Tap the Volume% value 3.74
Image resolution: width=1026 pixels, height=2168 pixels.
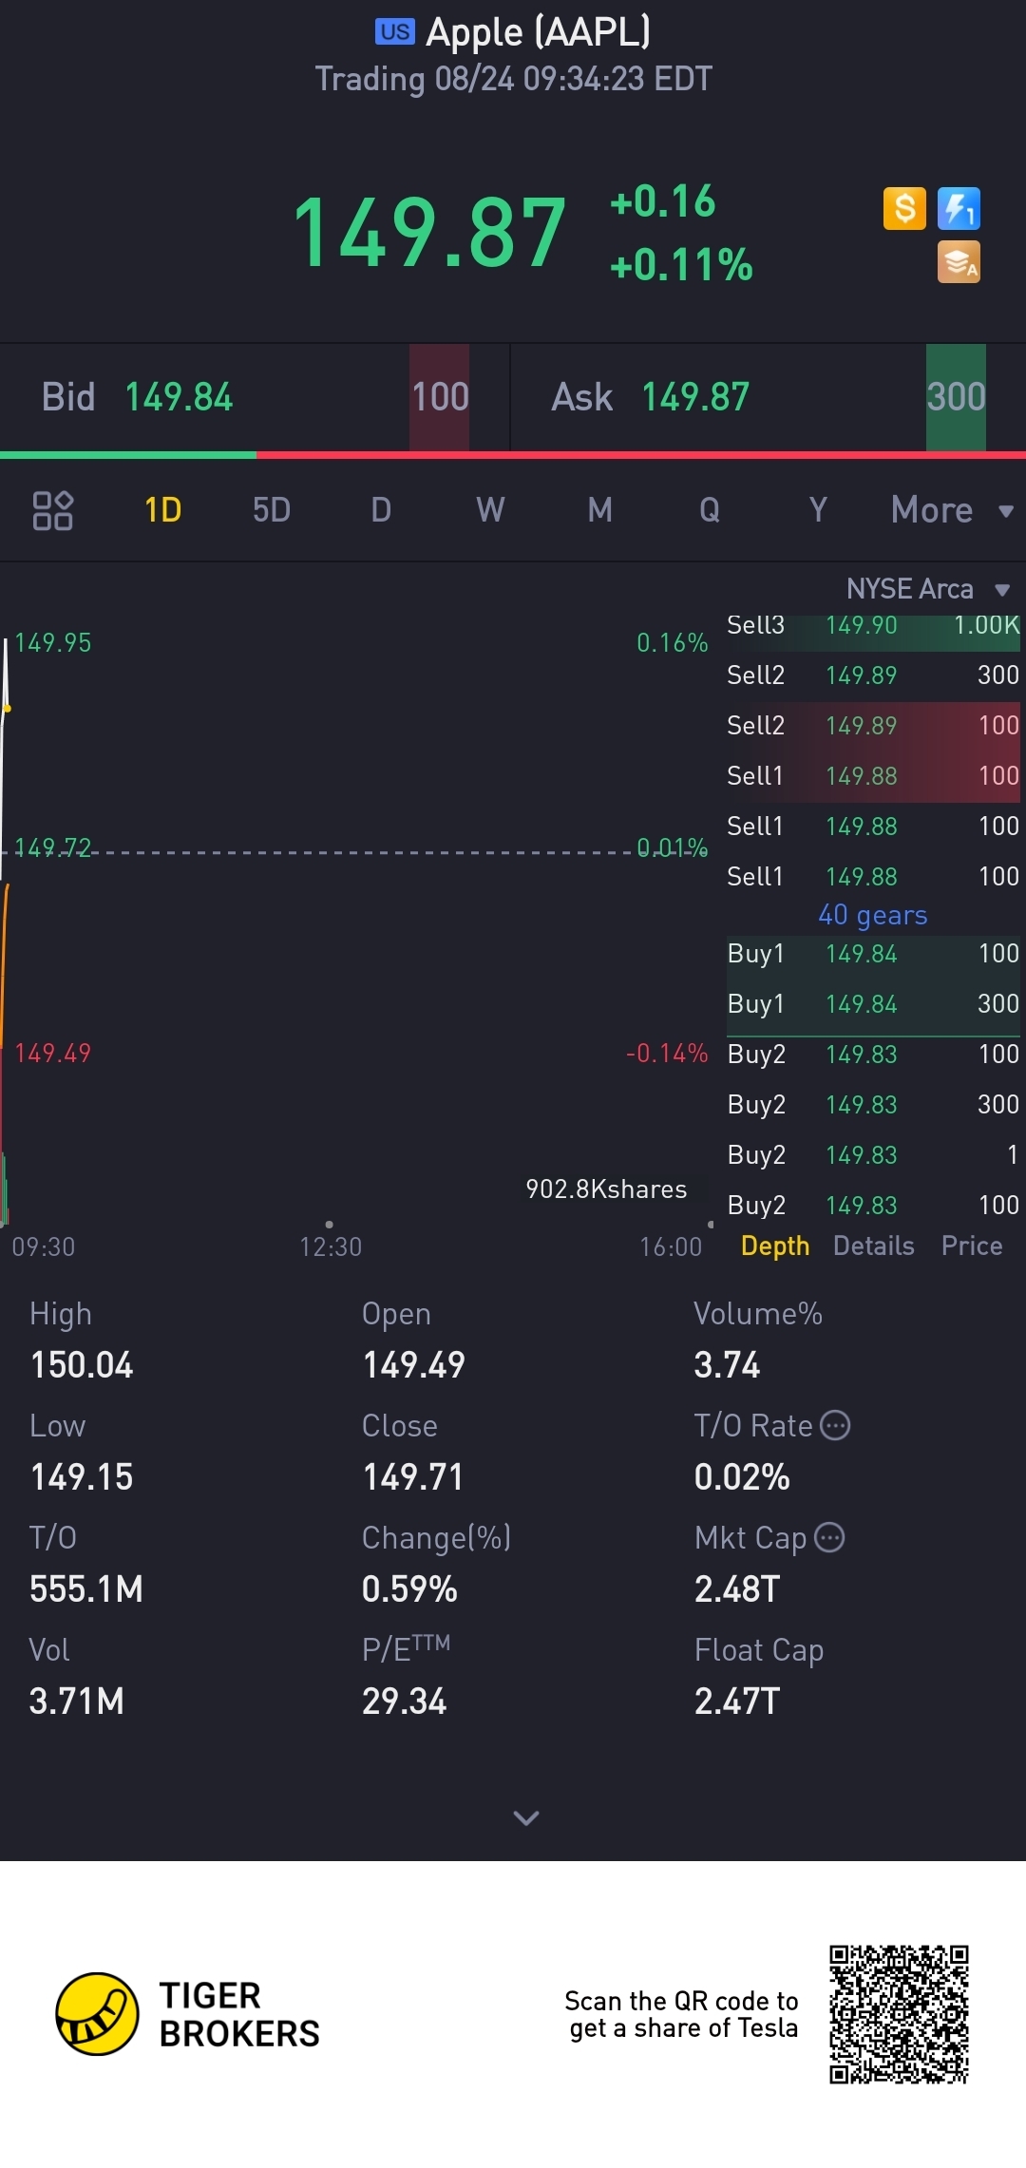(727, 1365)
